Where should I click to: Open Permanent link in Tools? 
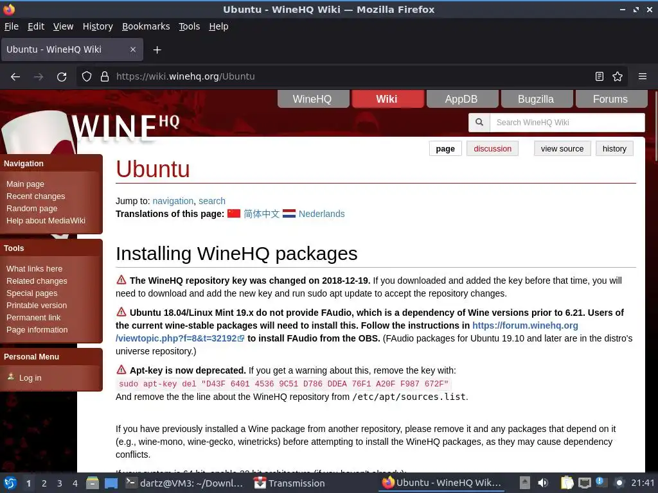click(x=33, y=317)
